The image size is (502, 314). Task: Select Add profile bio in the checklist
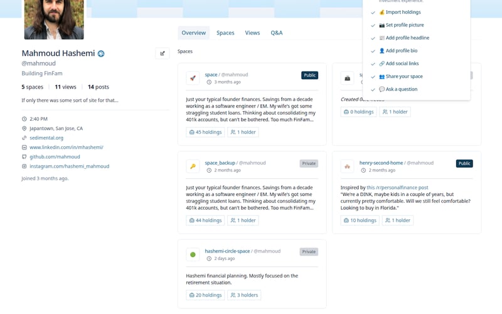tap(402, 51)
